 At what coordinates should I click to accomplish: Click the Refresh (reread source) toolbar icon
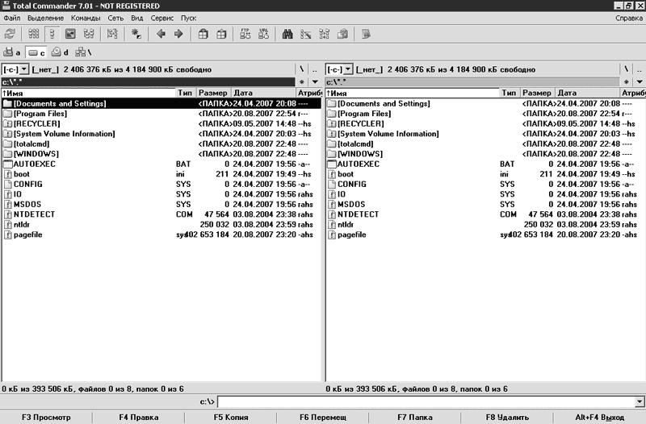click(10, 34)
